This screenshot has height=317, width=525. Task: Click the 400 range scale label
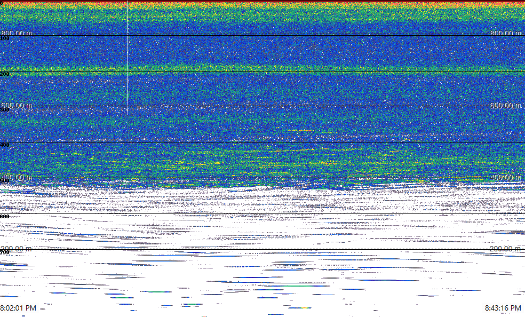(x=5, y=145)
